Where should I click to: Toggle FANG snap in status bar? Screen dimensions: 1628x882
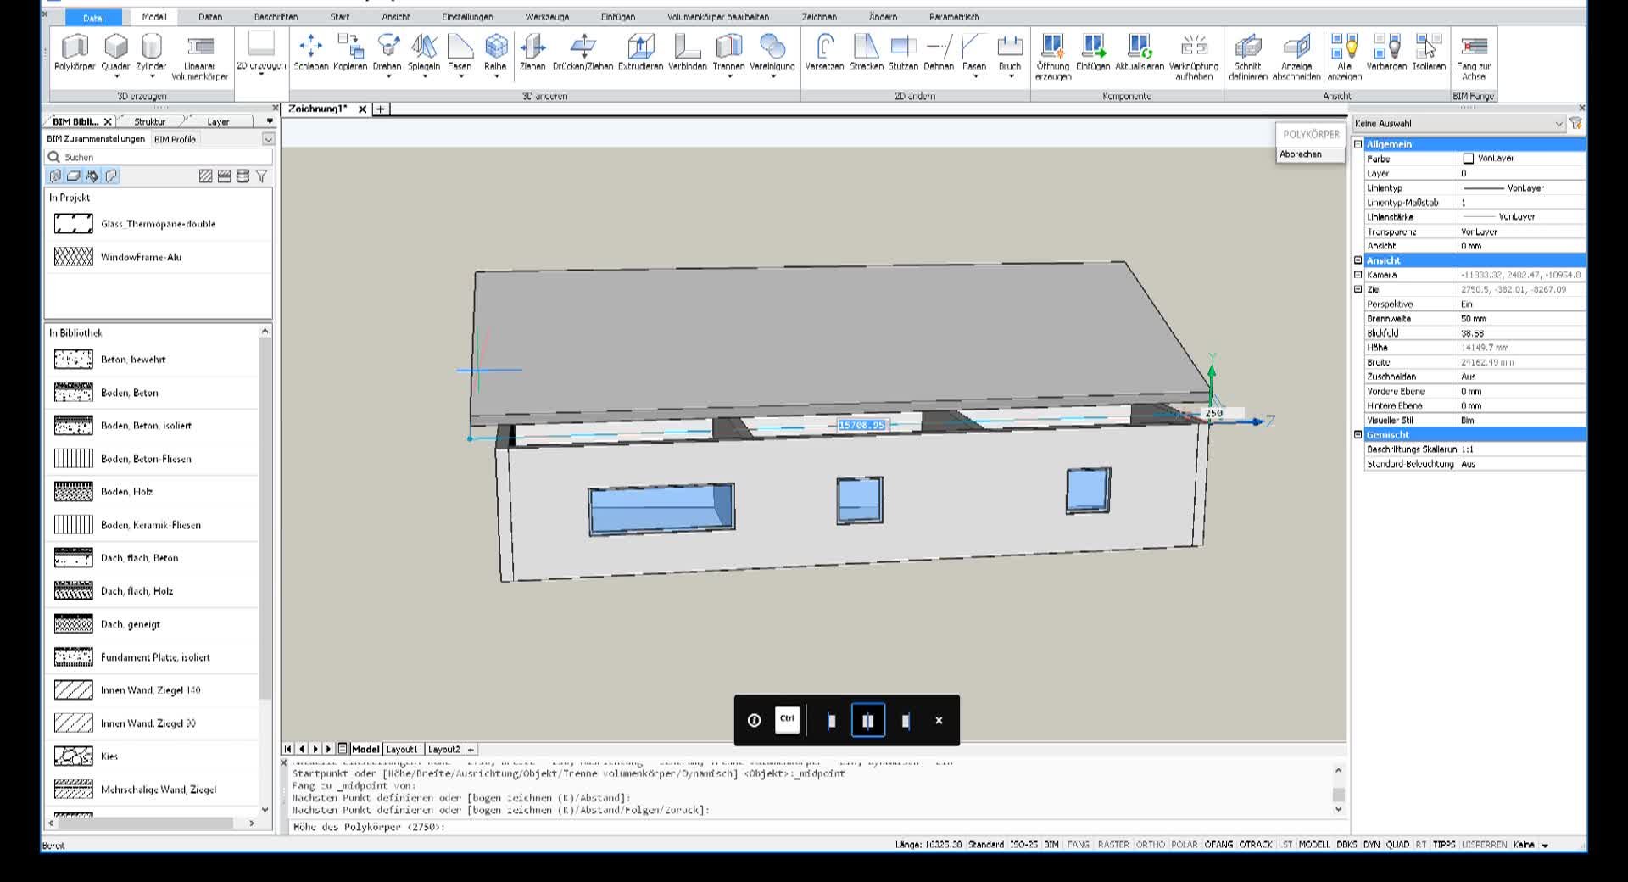point(1078,845)
